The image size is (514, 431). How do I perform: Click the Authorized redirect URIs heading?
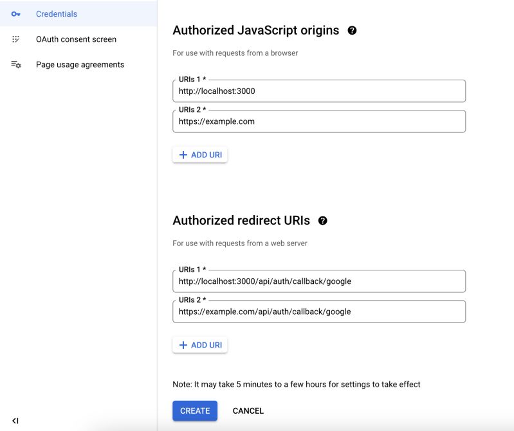(x=241, y=220)
